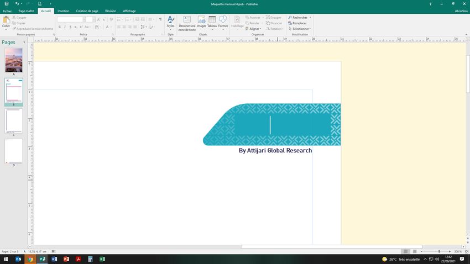Open the Police dialog launcher
This screenshot has width=470, height=264.
coord(113,35)
